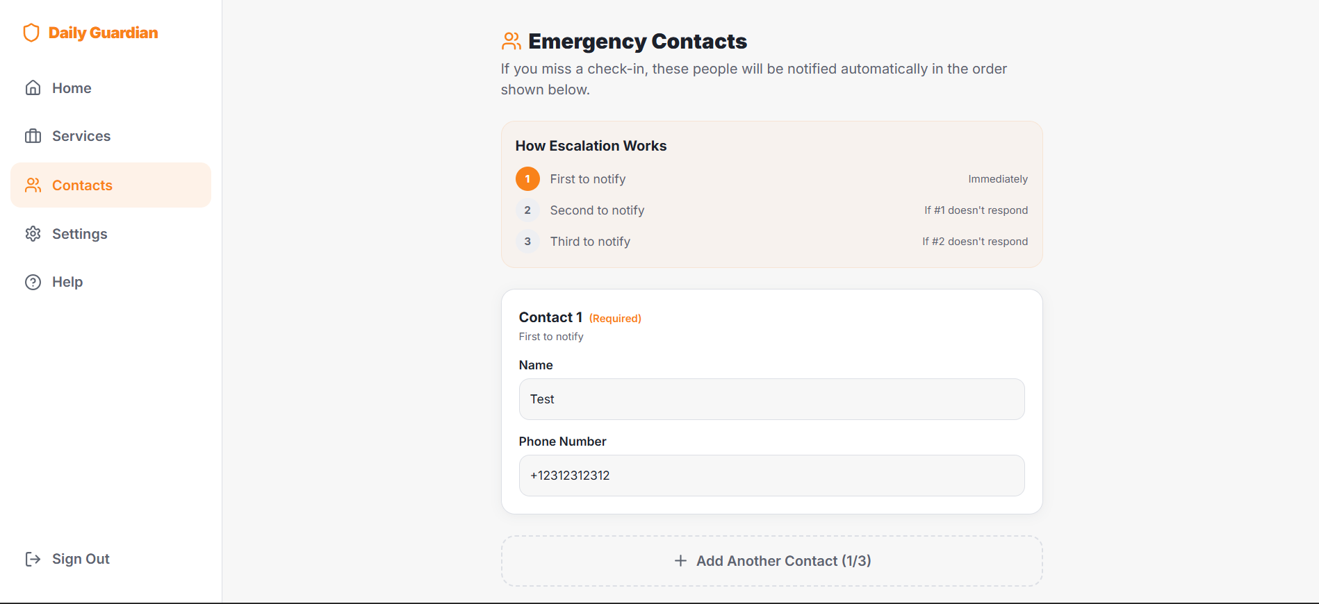Click the orange step 1 circle badge

[x=528, y=178]
